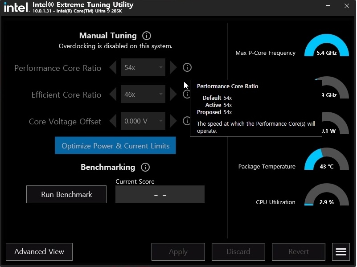The height and width of the screenshot is (267, 357).
Task: Open the hamburger menu icon
Action: 341,252
